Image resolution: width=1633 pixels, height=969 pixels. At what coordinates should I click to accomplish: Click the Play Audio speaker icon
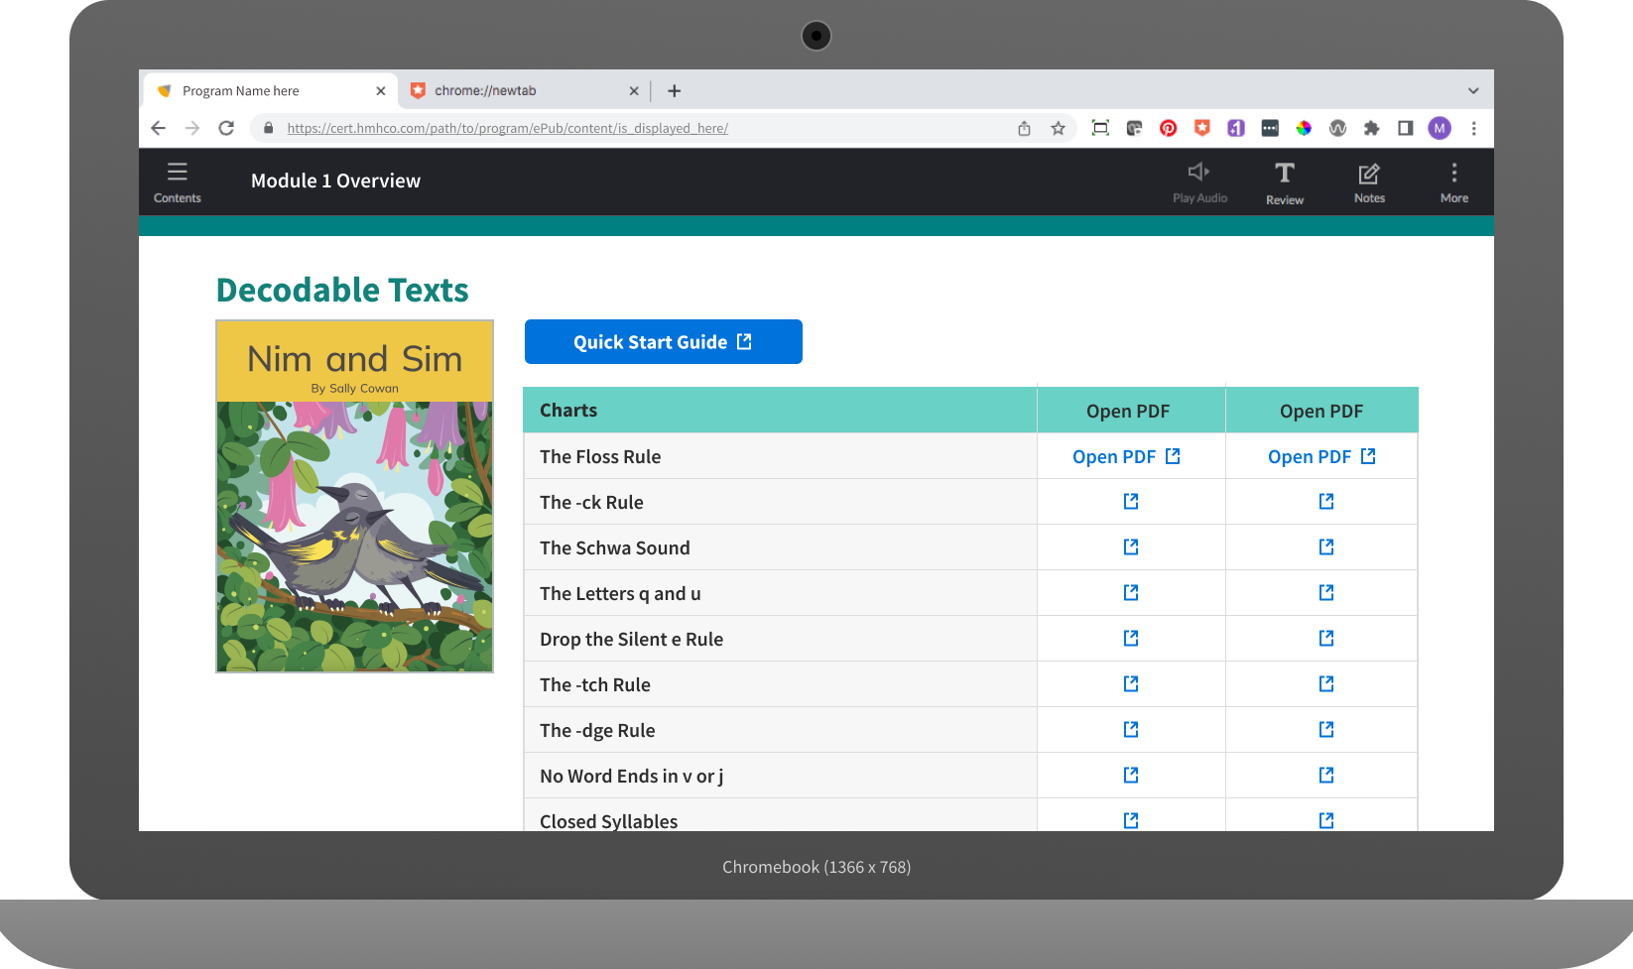(x=1199, y=182)
